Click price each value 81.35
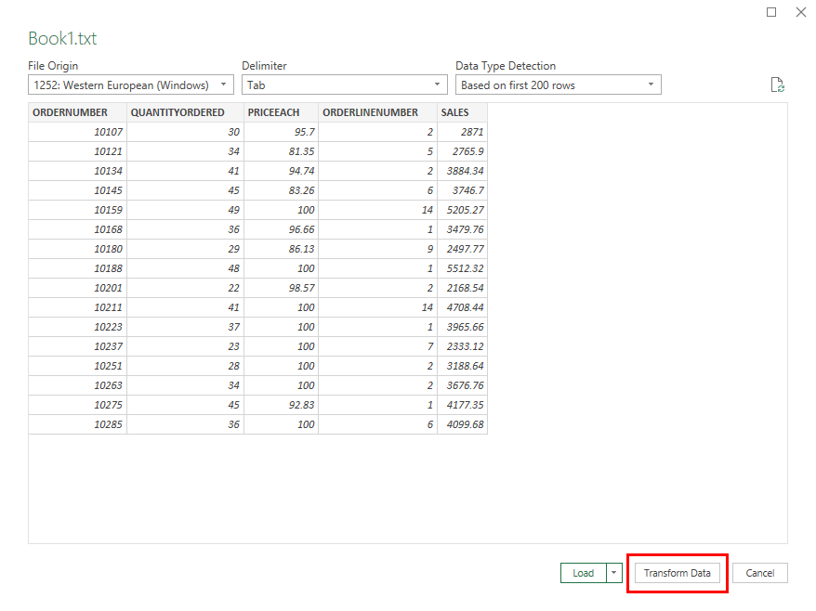The image size is (816, 611). (281, 151)
